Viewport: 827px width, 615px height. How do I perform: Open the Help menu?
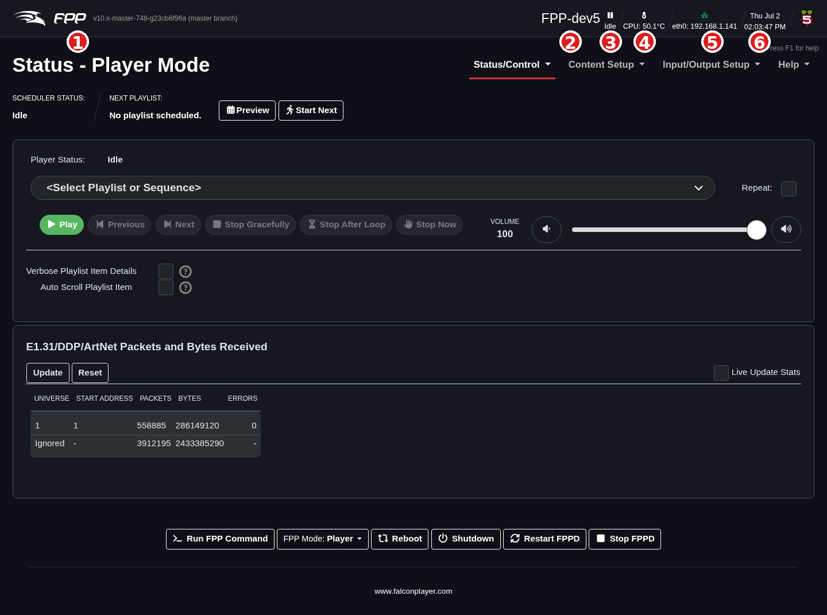(794, 65)
